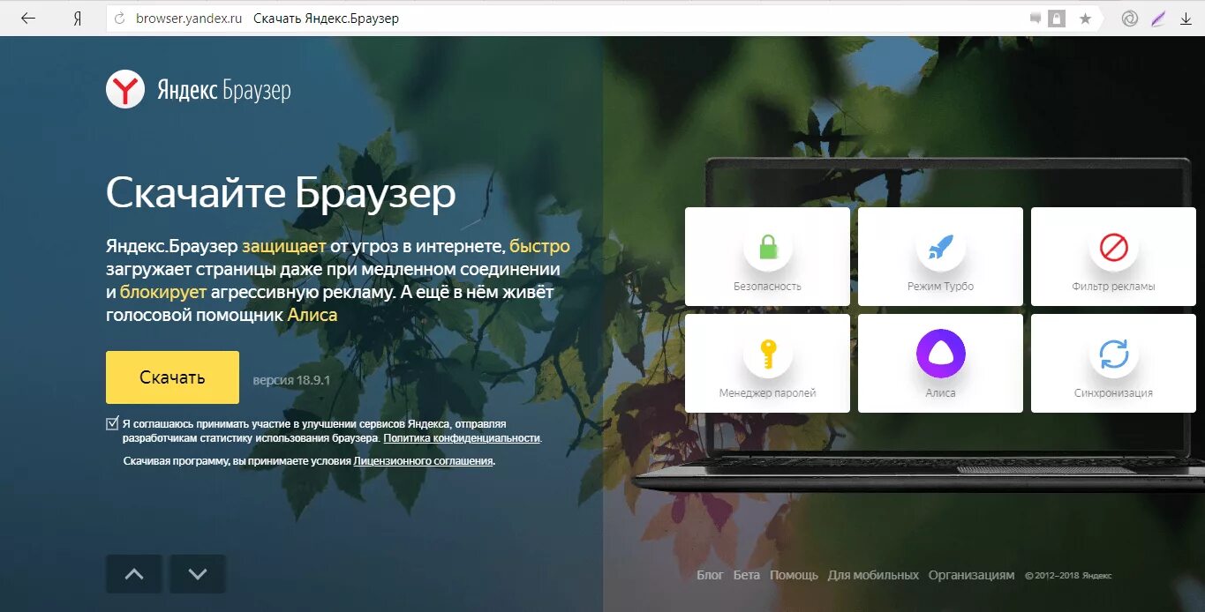Image resolution: width=1205 pixels, height=612 pixels.
Task: Open site reviews speech bubble icon
Action: [1036, 18]
